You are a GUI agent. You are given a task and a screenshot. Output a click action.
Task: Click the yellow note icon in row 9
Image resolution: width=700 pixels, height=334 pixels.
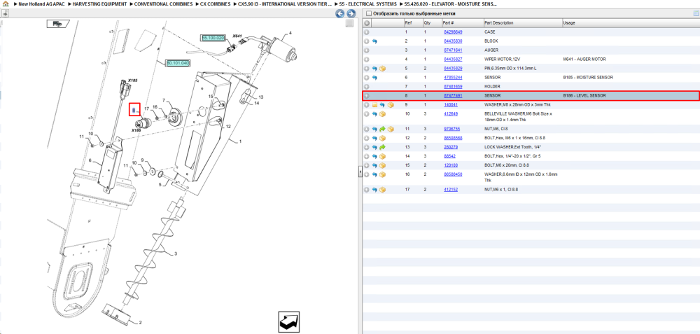375,105
